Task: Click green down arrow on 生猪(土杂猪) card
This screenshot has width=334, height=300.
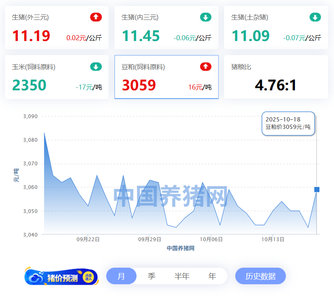Action: click(x=315, y=17)
